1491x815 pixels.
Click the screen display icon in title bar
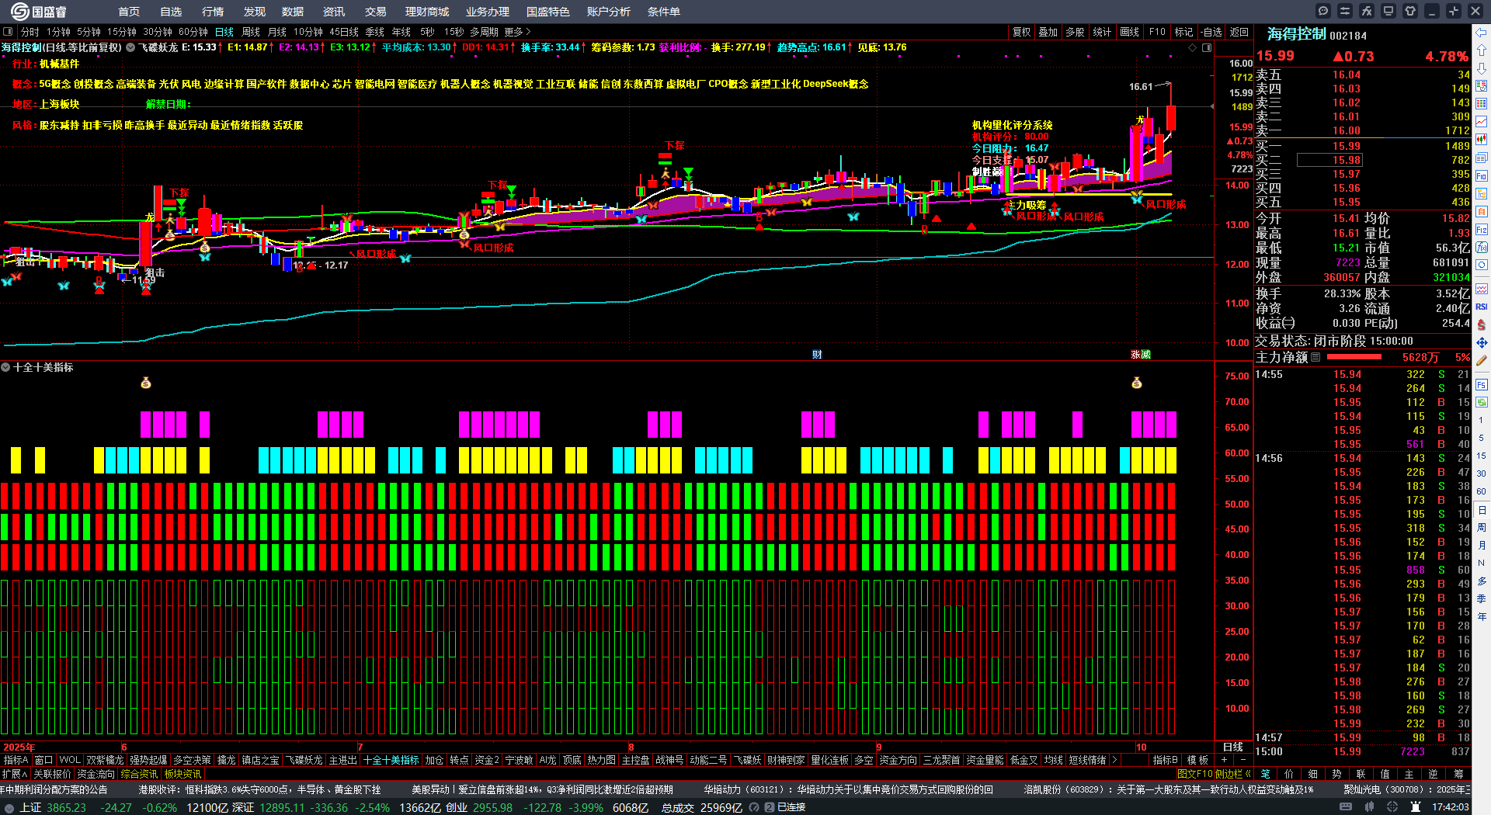[1388, 11]
